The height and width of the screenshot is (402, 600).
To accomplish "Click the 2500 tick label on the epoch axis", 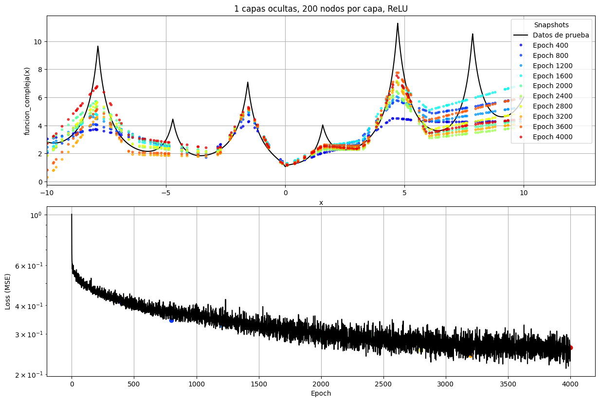I will 383,384.
